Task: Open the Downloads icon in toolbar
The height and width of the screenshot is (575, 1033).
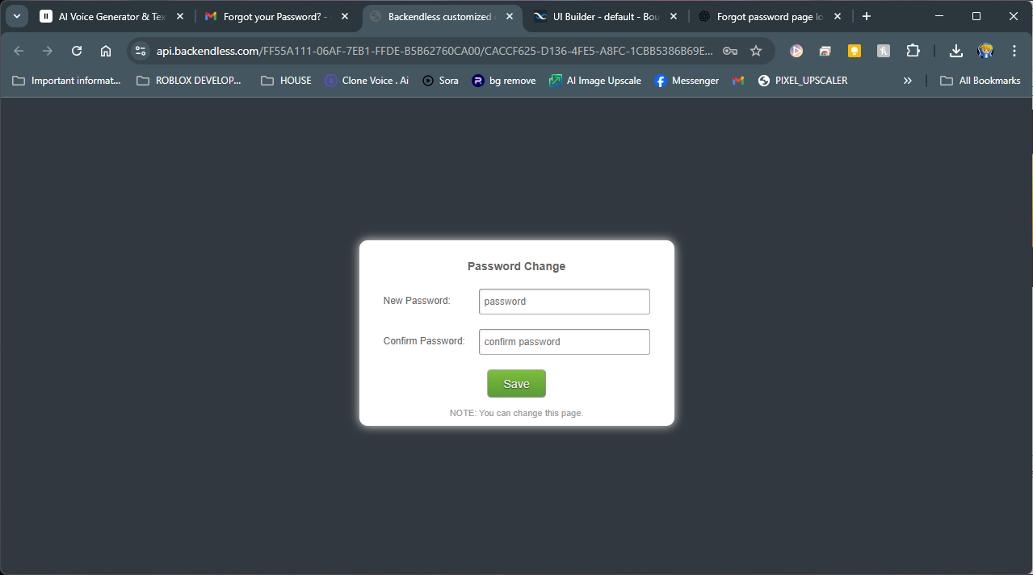Action: tap(955, 51)
